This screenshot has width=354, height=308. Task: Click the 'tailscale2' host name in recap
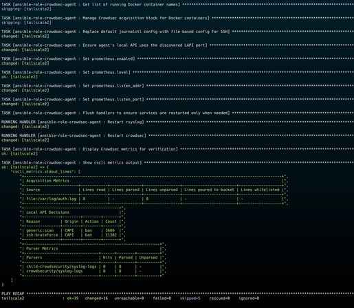coord(12,298)
